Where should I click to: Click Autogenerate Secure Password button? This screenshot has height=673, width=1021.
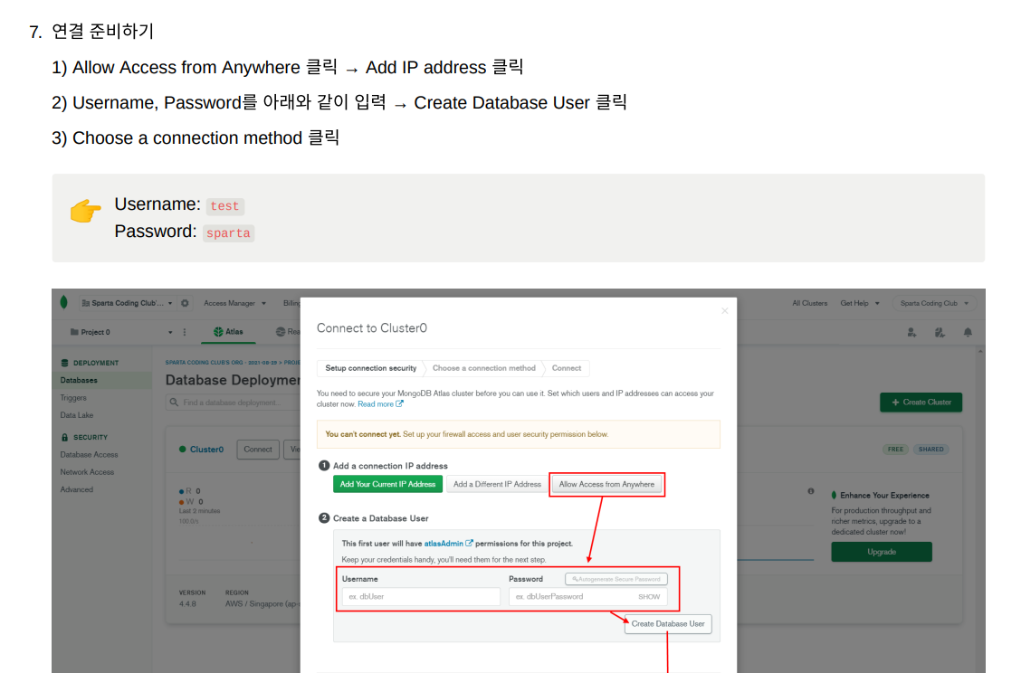[x=616, y=579]
